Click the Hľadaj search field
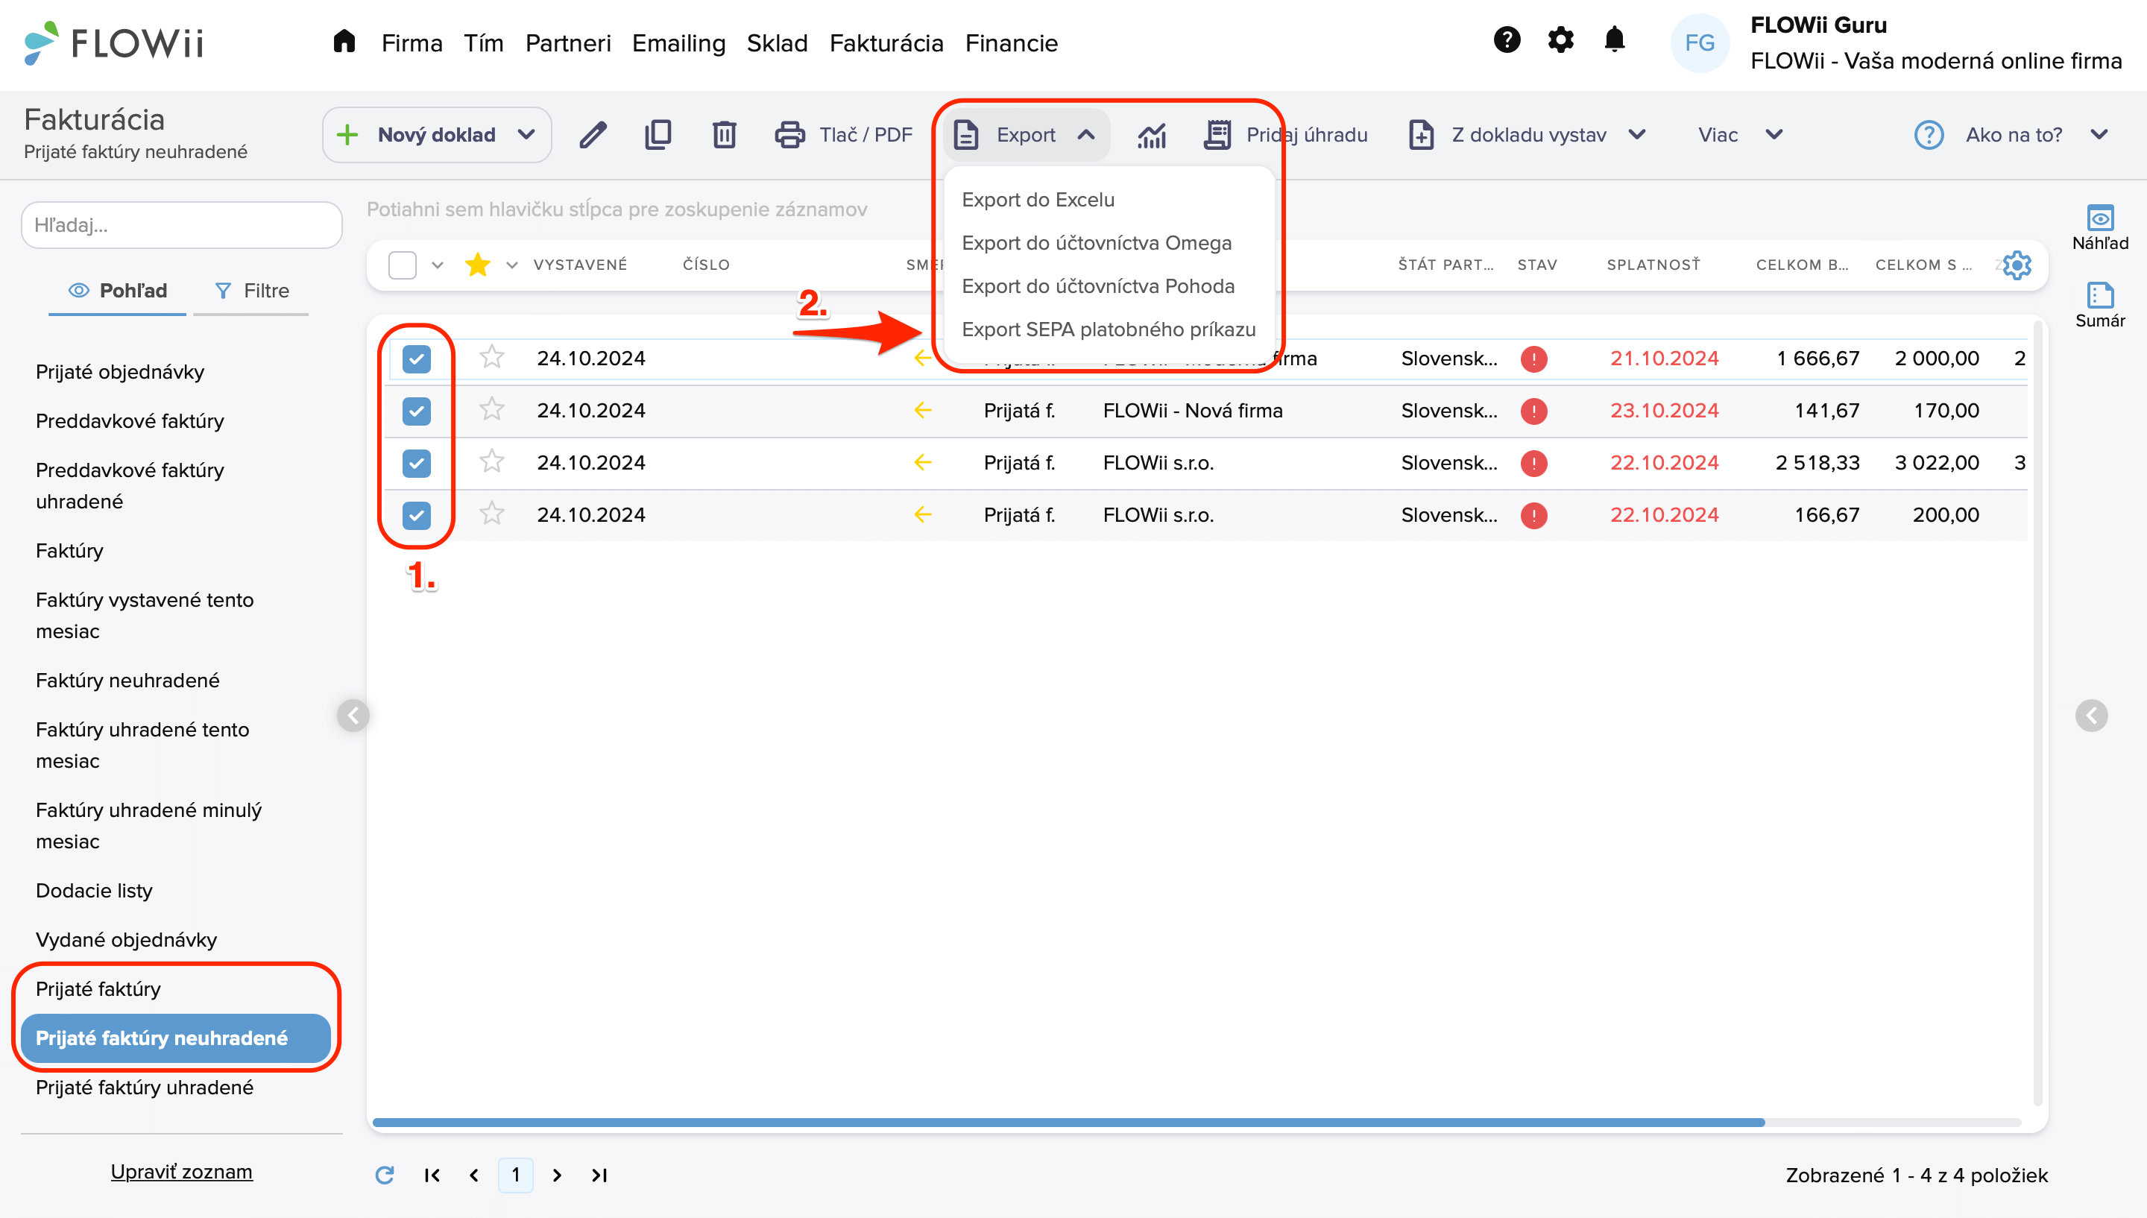2147x1218 pixels. (181, 225)
